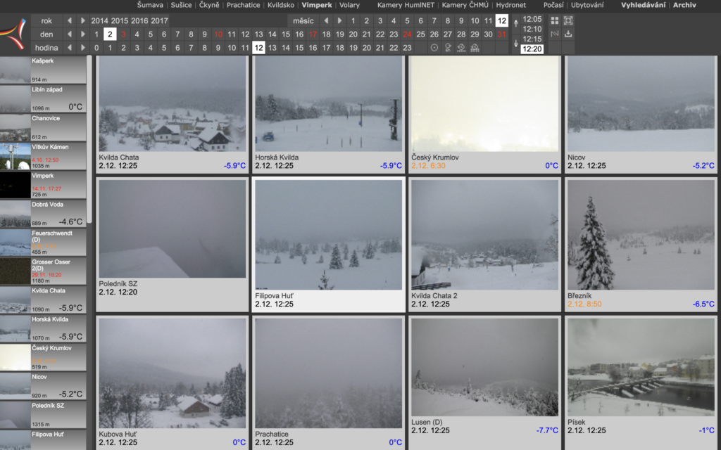Click the down arrow beside the time list
Screen dimensions: 721x450
click(x=518, y=44)
